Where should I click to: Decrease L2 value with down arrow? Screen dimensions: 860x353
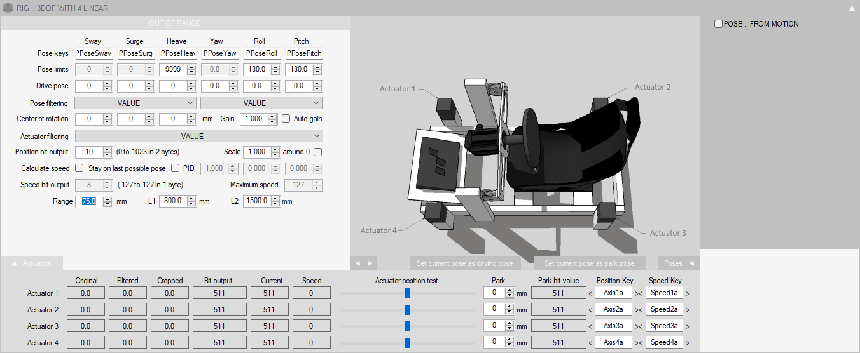tap(275, 204)
